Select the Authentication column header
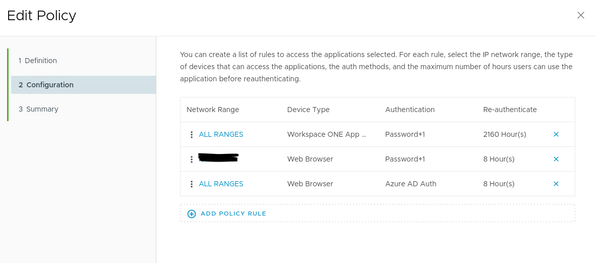This screenshot has width=596, height=263. click(x=410, y=110)
